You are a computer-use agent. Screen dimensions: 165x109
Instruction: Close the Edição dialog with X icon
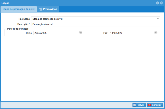point(162,3)
